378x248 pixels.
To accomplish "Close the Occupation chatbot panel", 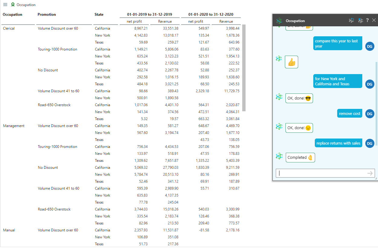I will [374, 20].
